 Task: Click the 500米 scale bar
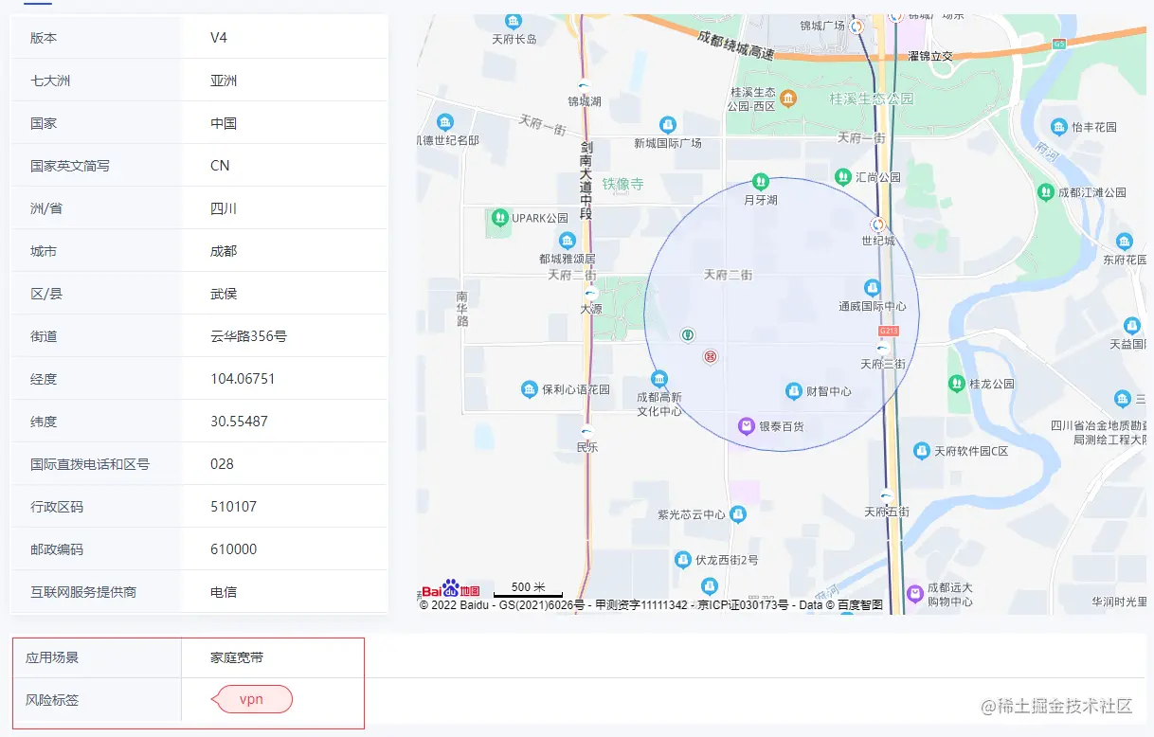[x=527, y=587]
